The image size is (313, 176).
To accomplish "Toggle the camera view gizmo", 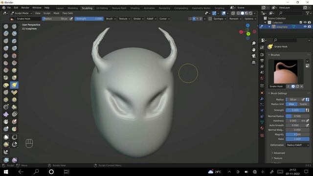I will tap(254, 56).
